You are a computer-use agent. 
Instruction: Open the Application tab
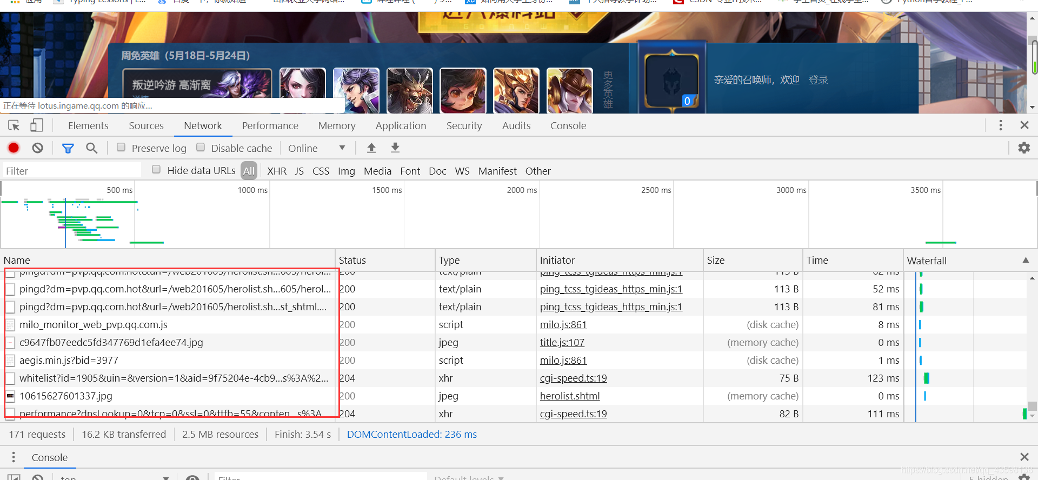[401, 125]
